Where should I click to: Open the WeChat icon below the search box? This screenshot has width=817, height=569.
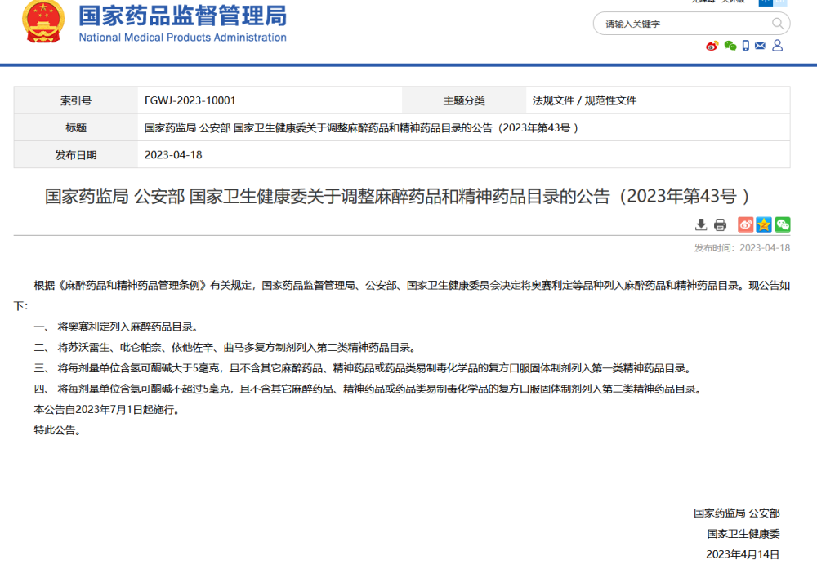(x=730, y=46)
